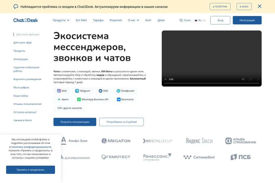Jump to Для каких сфер section
Image resolution: width=275 pixels, height=183 pixels.
point(22,43)
